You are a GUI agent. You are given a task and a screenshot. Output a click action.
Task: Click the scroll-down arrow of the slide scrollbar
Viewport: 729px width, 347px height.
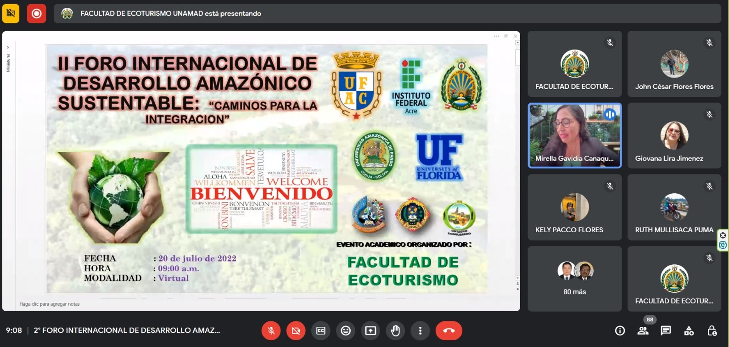[x=518, y=278]
